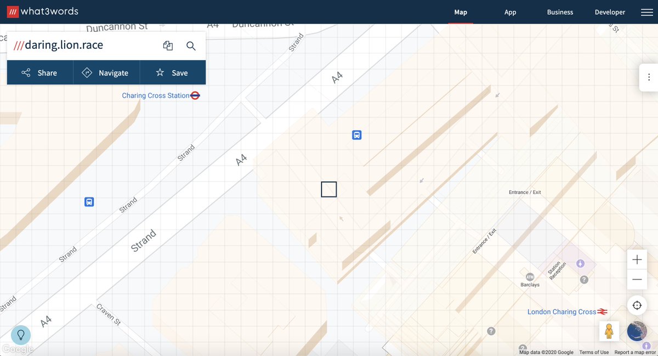Zoom out on the map

coord(637,279)
